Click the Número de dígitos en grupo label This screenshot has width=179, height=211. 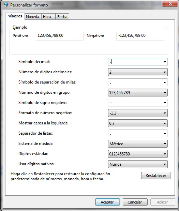(44, 92)
